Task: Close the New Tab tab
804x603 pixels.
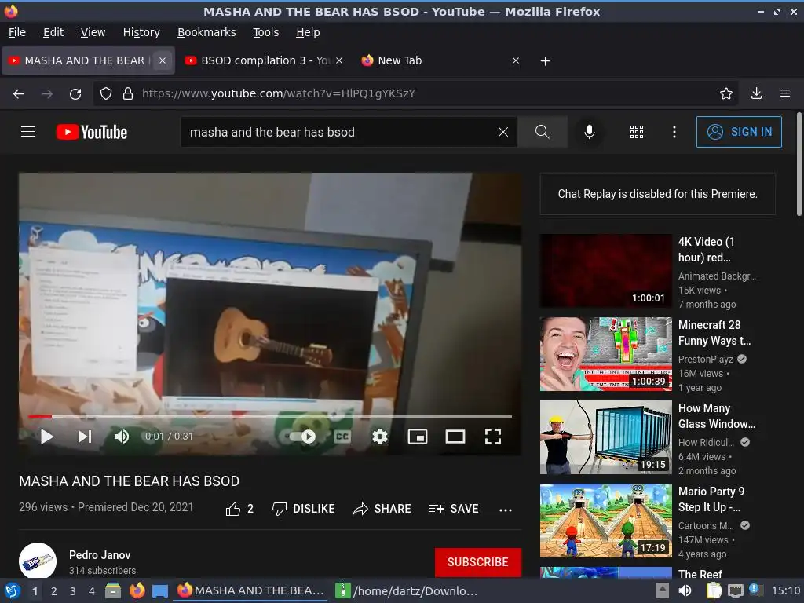Action: [x=516, y=60]
